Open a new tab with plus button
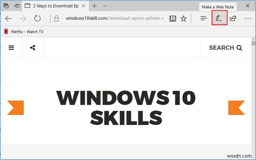The image size is (256, 160). 95,6
